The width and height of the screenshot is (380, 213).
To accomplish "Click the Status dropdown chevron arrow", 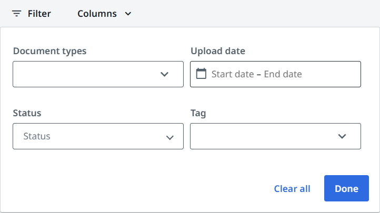I will coord(170,137).
